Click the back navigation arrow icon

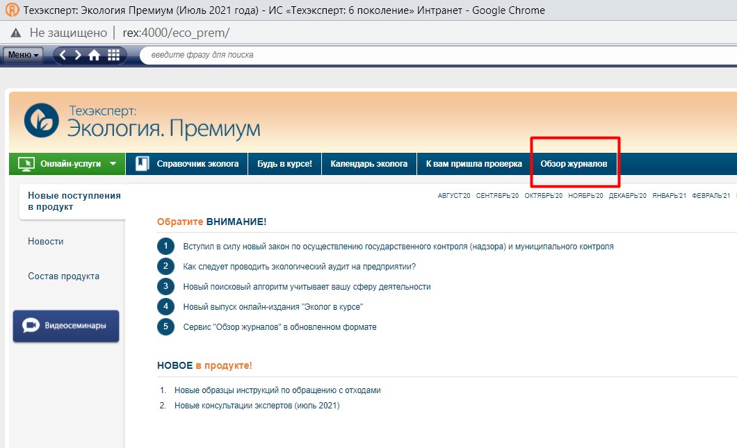pos(63,55)
